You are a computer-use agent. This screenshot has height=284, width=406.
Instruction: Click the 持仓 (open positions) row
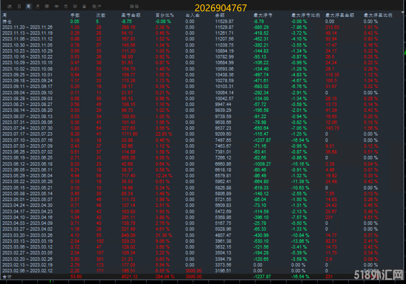click(7, 21)
